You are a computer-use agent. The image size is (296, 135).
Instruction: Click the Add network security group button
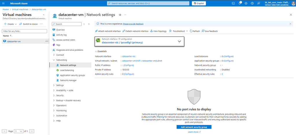[x=194, y=127]
